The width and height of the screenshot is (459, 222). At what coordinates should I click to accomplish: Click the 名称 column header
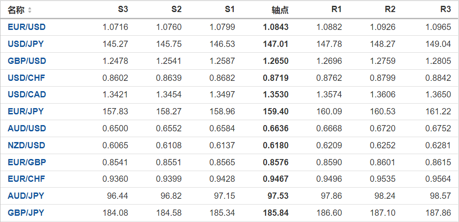[16, 10]
